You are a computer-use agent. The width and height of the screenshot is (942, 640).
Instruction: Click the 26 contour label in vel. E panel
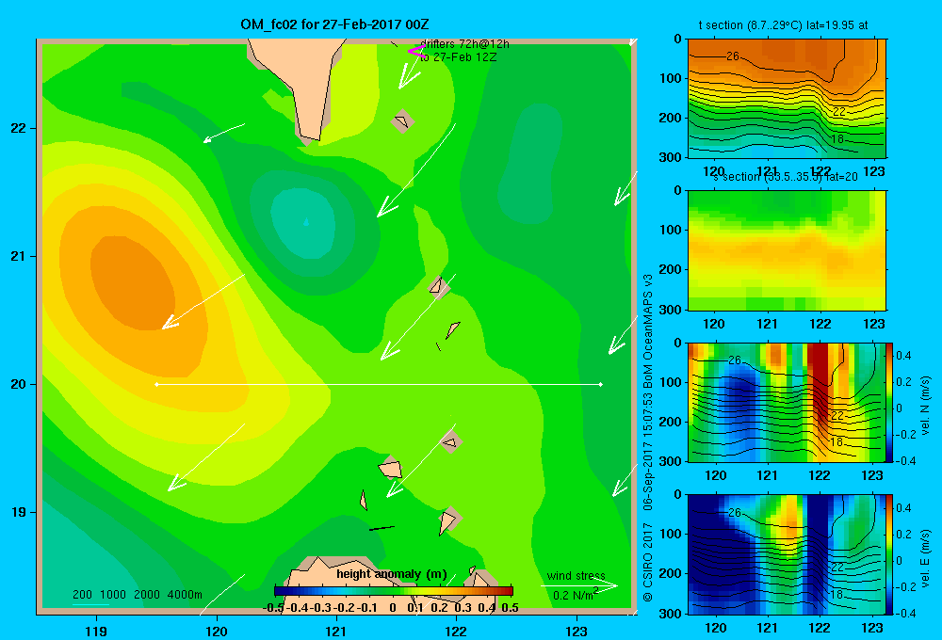734,513
